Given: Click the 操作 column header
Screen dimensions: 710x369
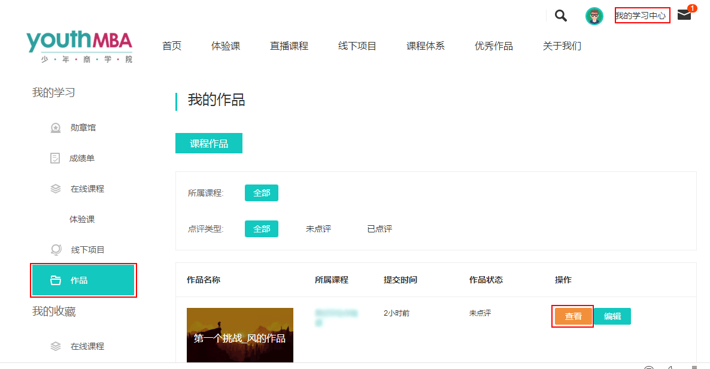Looking at the screenshot, I should (563, 280).
